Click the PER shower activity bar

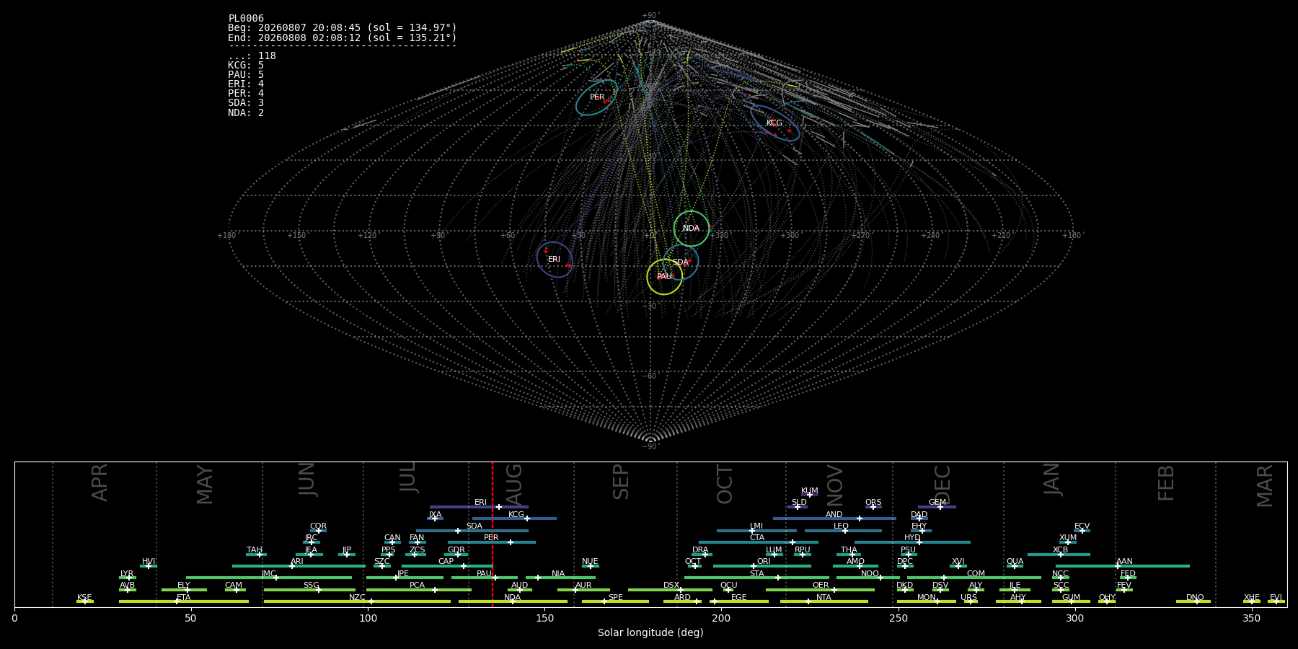point(492,542)
